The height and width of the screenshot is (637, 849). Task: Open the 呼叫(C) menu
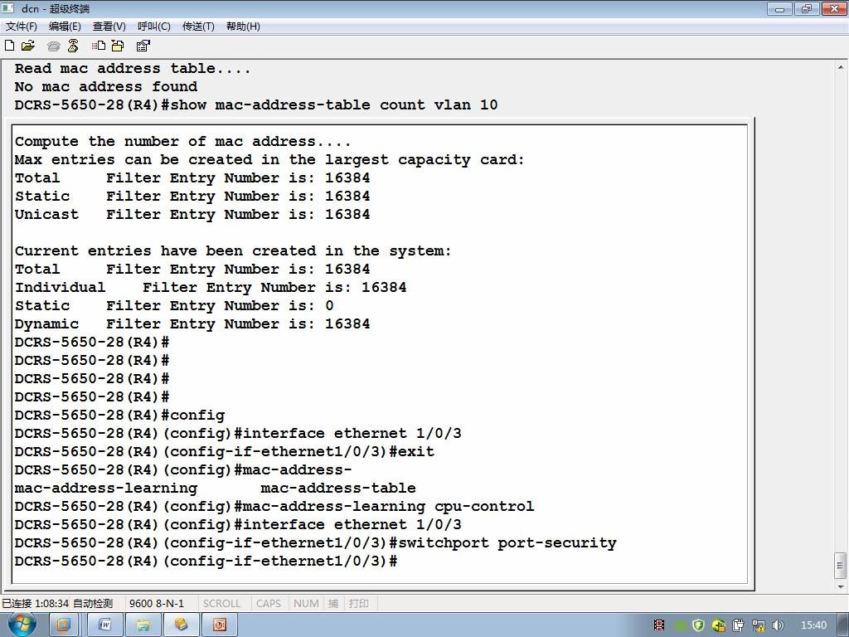[x=154, y=27]
